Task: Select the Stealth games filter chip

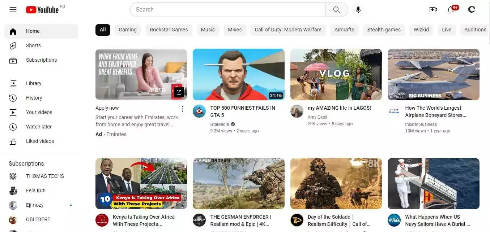Action: [384, 30]
